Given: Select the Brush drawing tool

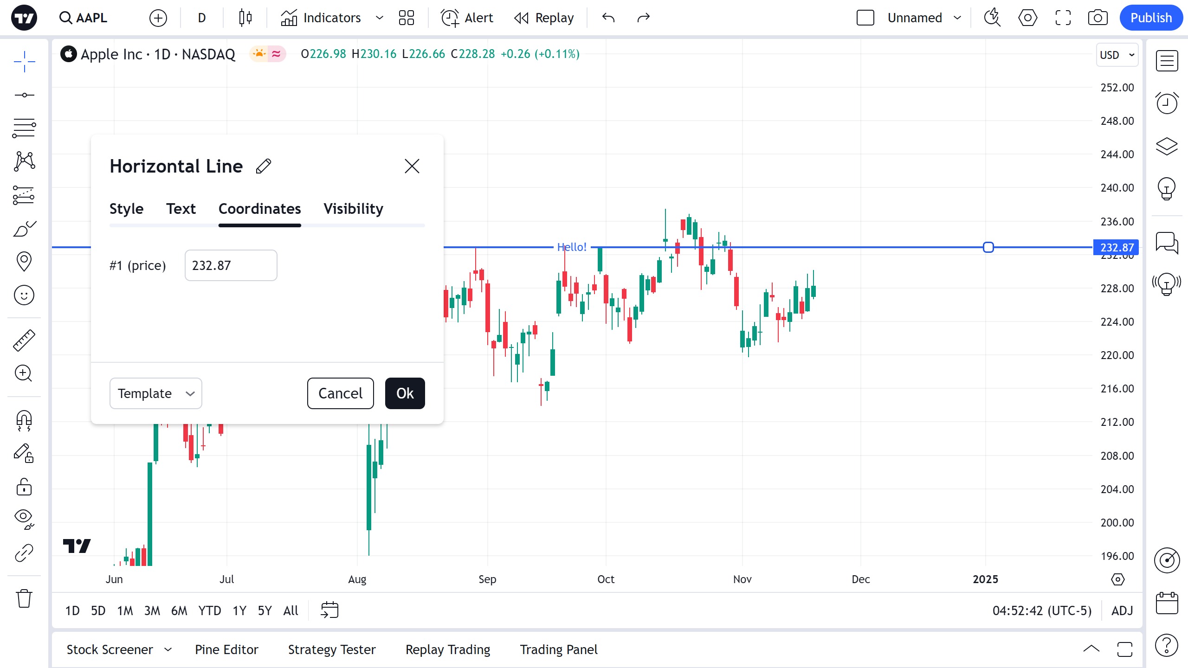Looking at the screenshot, I should point(24,229).
